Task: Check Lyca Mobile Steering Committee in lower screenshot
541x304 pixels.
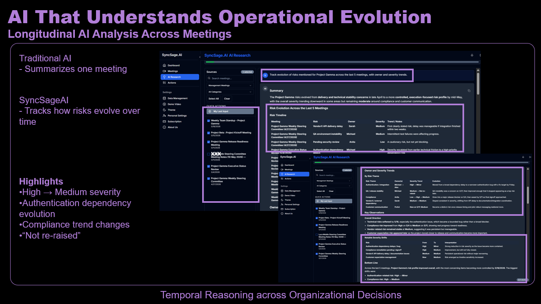Action: pos(316,235)
